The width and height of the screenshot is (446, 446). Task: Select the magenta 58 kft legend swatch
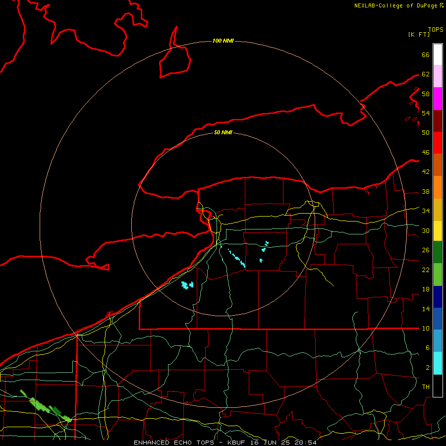click(438, 99)
